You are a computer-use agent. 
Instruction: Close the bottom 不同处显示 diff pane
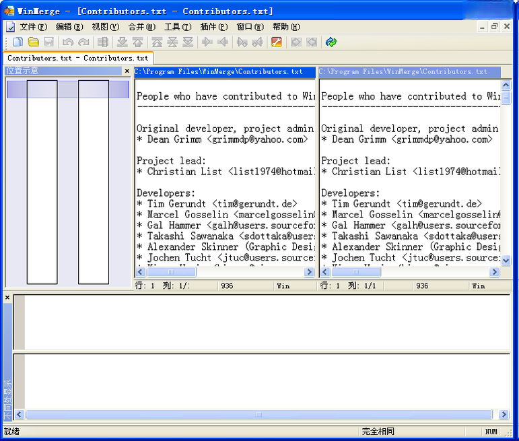7,298
